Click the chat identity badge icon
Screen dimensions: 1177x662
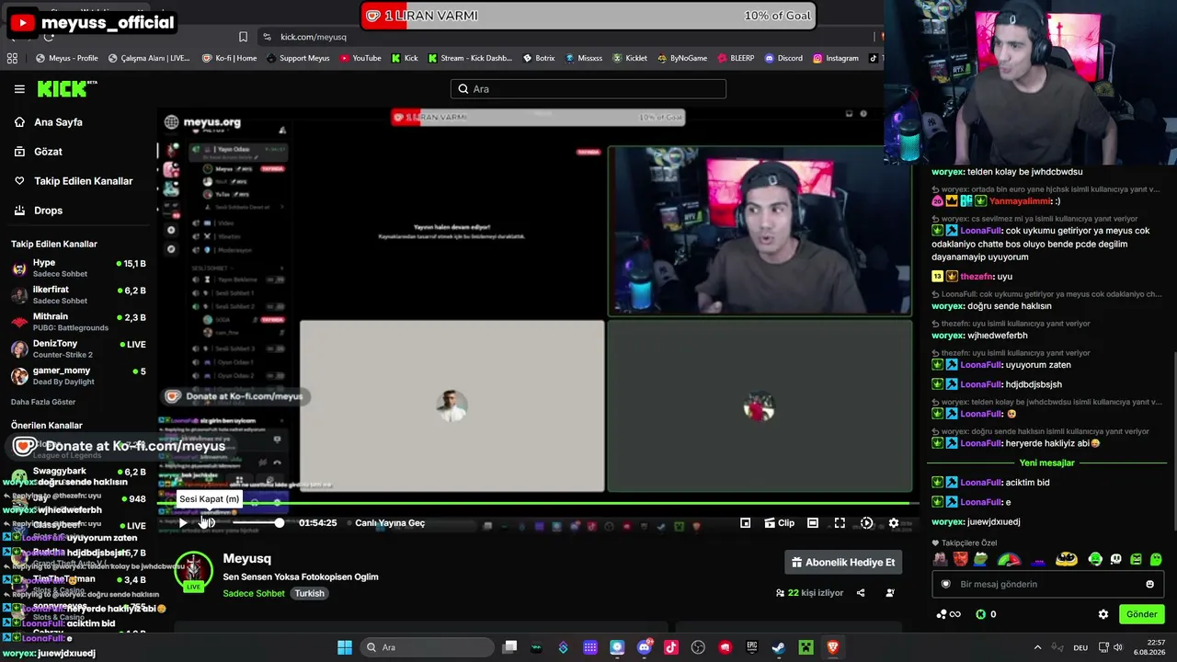click(945, 584)
